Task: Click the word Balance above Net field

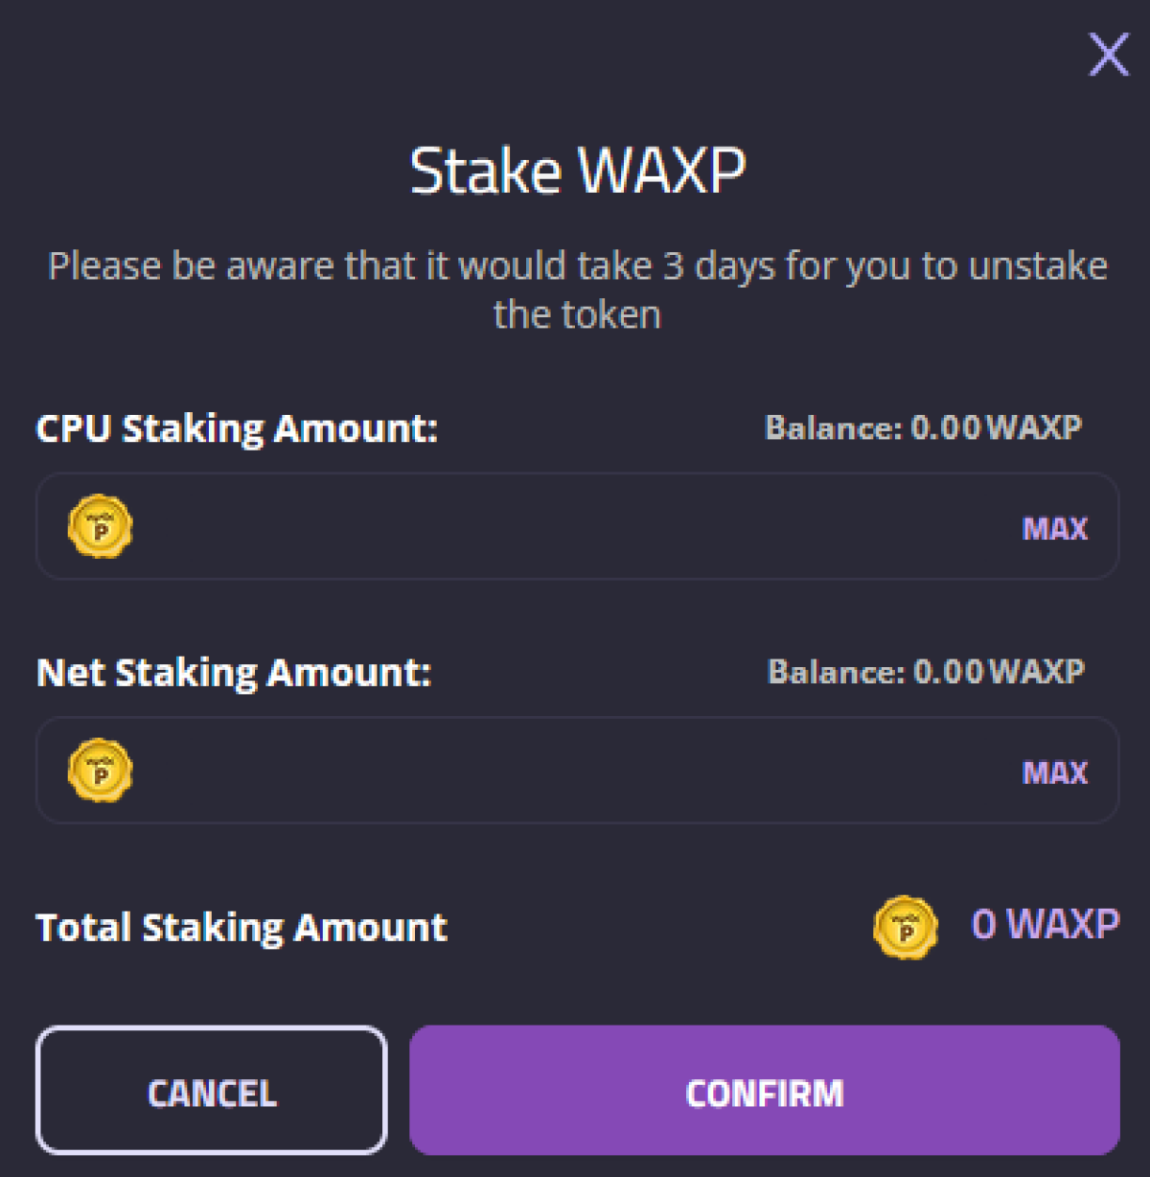Action: (x=835, y=672)
